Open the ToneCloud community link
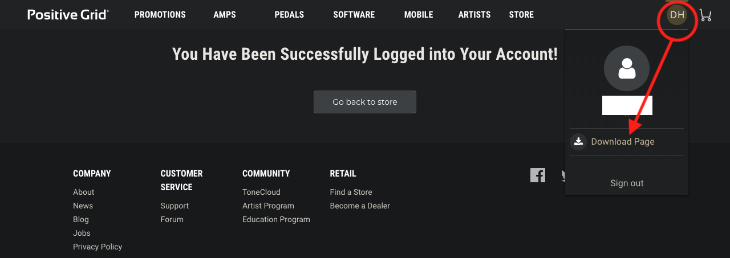730x258 pixels. [x=261, y=192]
